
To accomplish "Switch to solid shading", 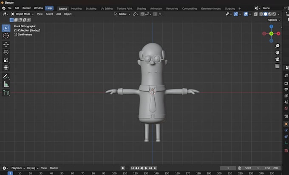I will (x=265, y=14).
